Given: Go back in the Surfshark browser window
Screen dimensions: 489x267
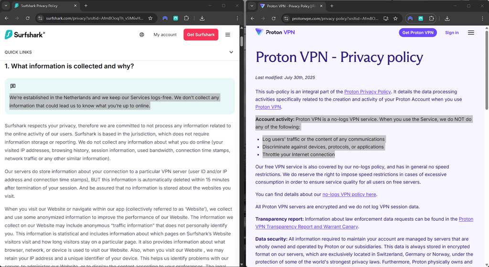Looking at the screenshot, I should [x=7, y=19].
